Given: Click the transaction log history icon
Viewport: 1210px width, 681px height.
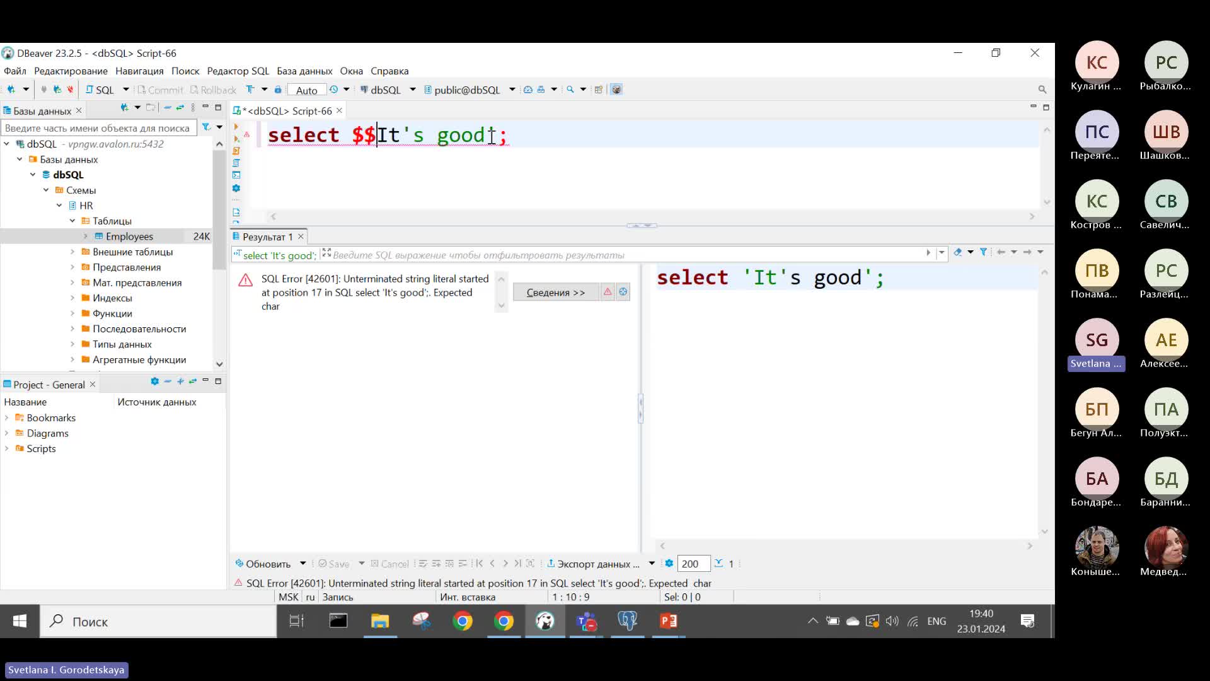Looking at the screenshot, I should click(x=333, y=90).
